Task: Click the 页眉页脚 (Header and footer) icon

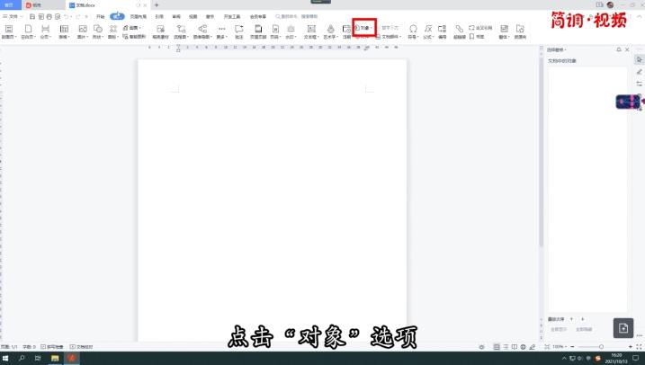Action: point(257,31)
